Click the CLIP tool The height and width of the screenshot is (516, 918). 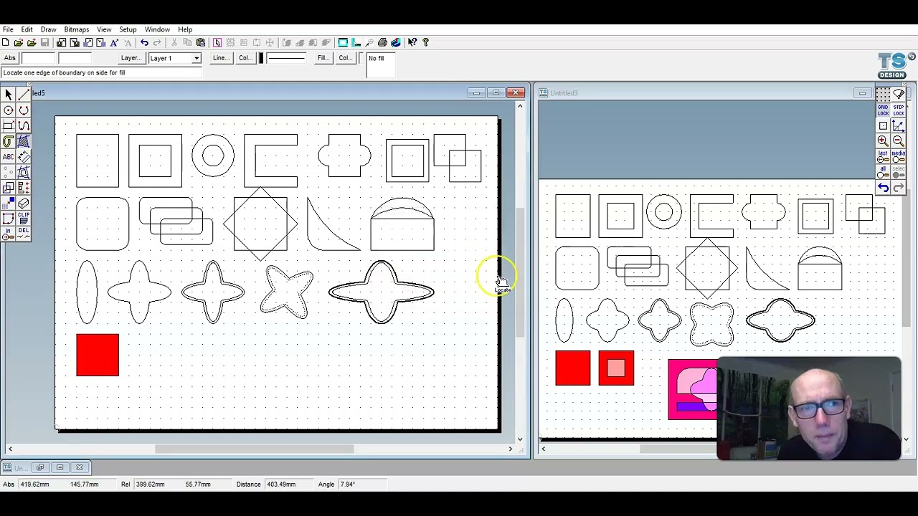[x=24, y=218]
